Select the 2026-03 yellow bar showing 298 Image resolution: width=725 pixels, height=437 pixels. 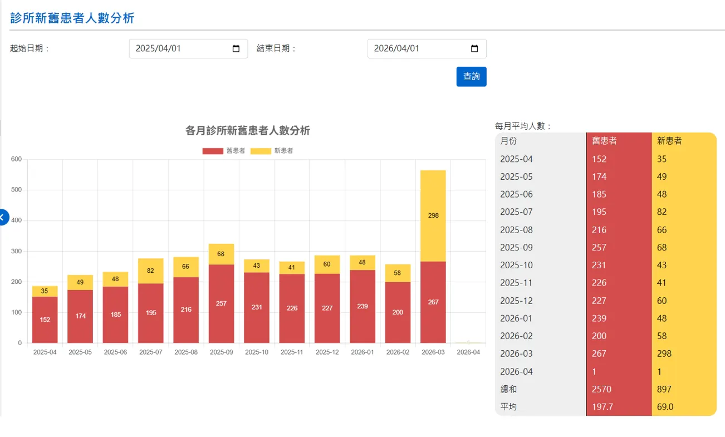coord(433,215)
